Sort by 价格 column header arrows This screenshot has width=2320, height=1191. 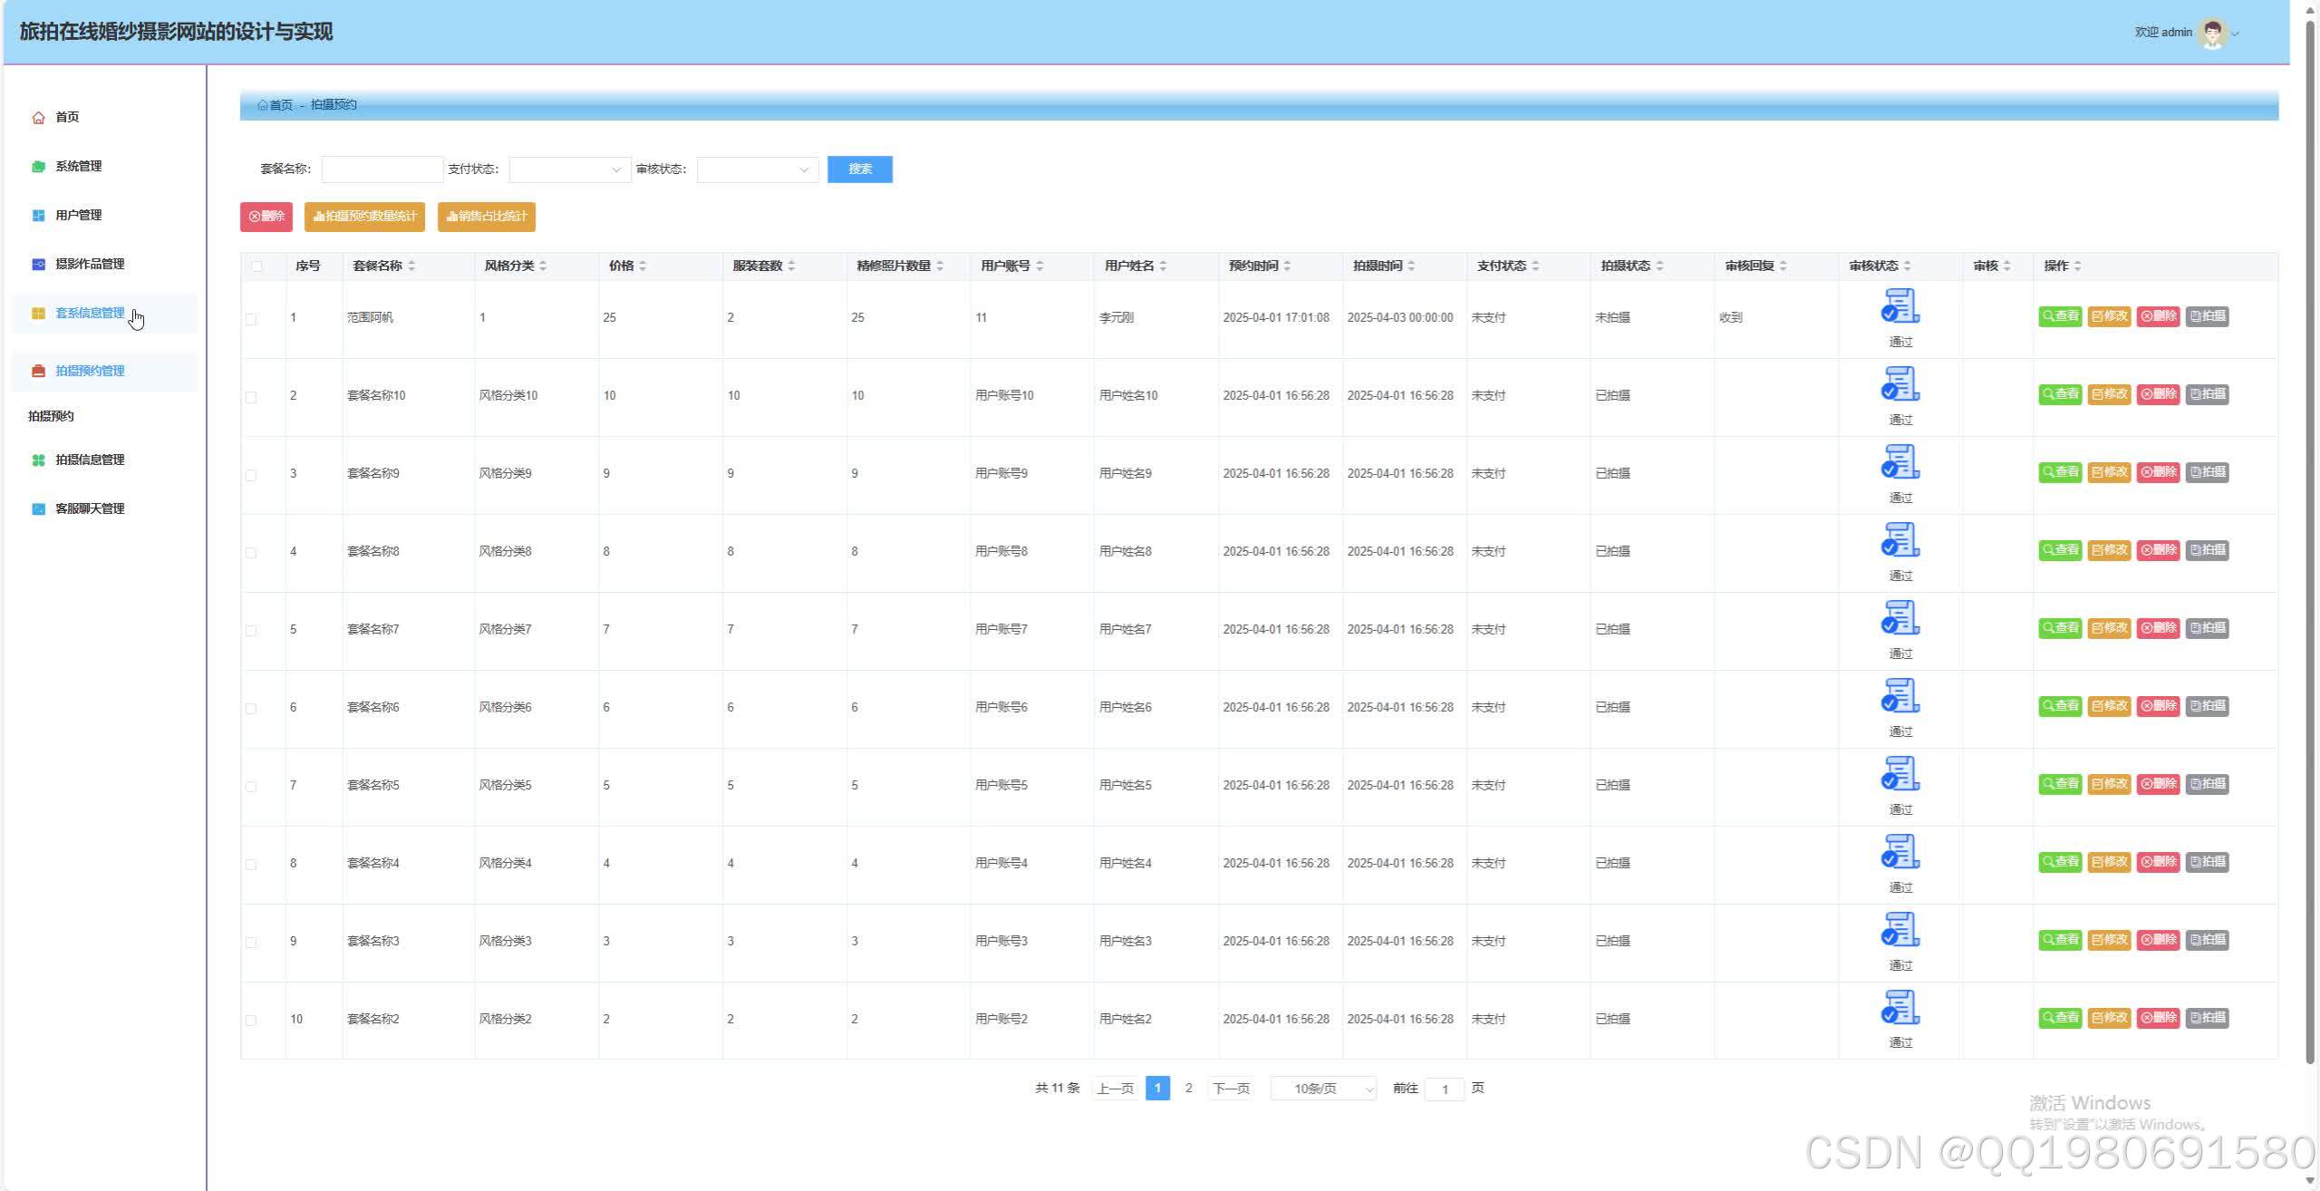pyautogui.click(x=643, y=266)
